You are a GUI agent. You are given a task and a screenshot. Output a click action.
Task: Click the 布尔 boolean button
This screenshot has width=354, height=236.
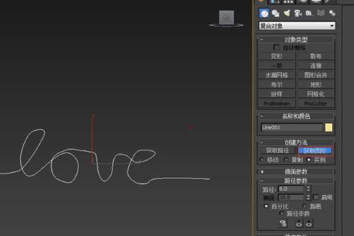[277, 85]
